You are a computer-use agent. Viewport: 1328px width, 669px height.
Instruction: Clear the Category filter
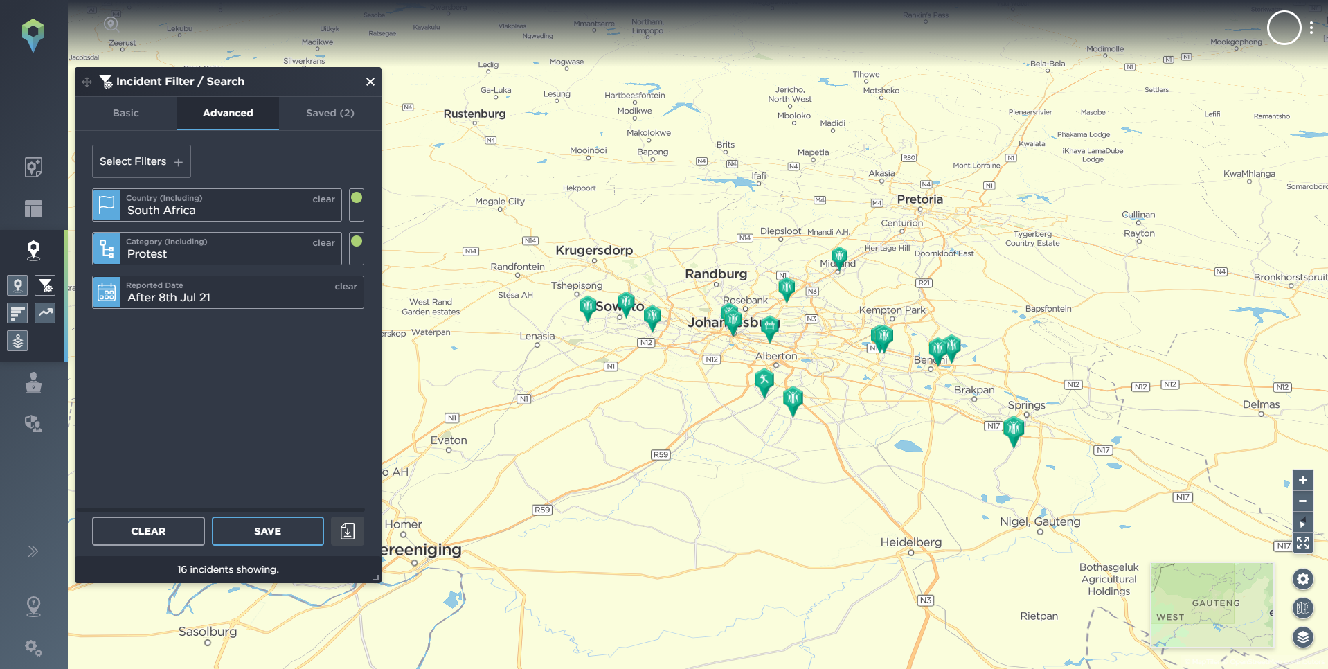point(323,243)
